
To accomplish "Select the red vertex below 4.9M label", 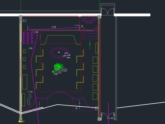I will (31, 62).
